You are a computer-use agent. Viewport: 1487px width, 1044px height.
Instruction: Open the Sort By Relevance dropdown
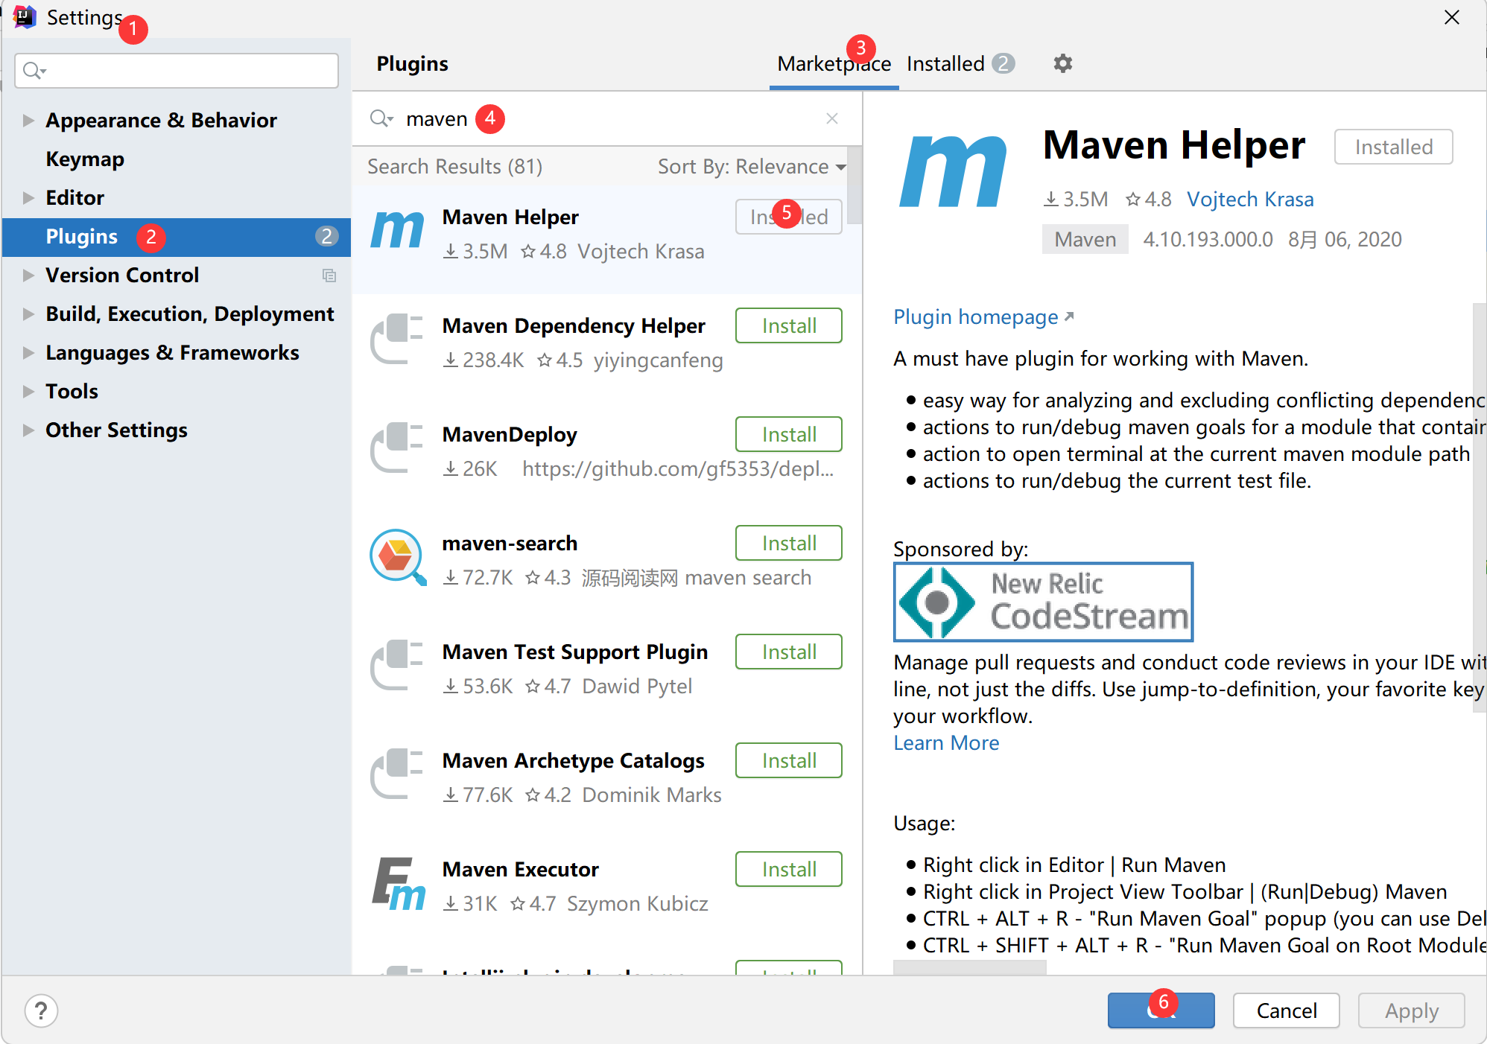coord(752,167)
